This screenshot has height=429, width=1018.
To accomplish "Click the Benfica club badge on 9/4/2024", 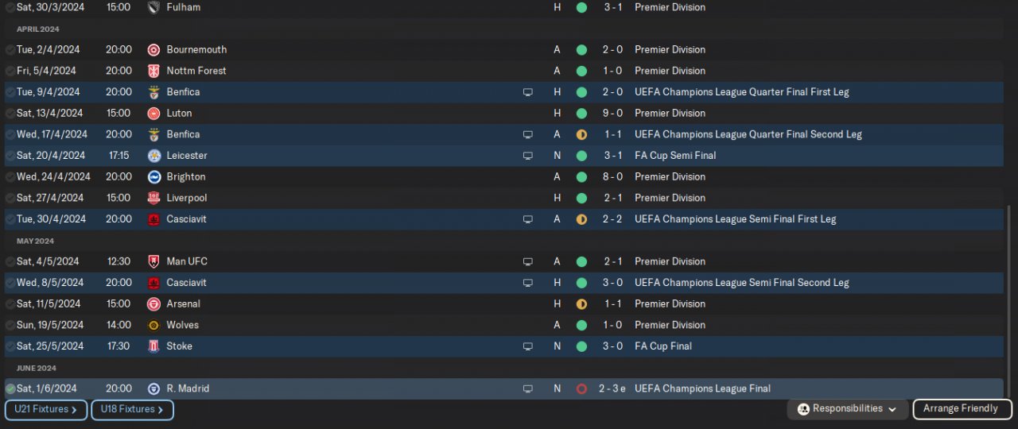I will click(153, 92).
